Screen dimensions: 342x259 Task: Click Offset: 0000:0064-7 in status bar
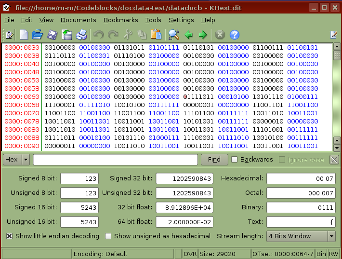pyautogui.click(x=283, y=254)
